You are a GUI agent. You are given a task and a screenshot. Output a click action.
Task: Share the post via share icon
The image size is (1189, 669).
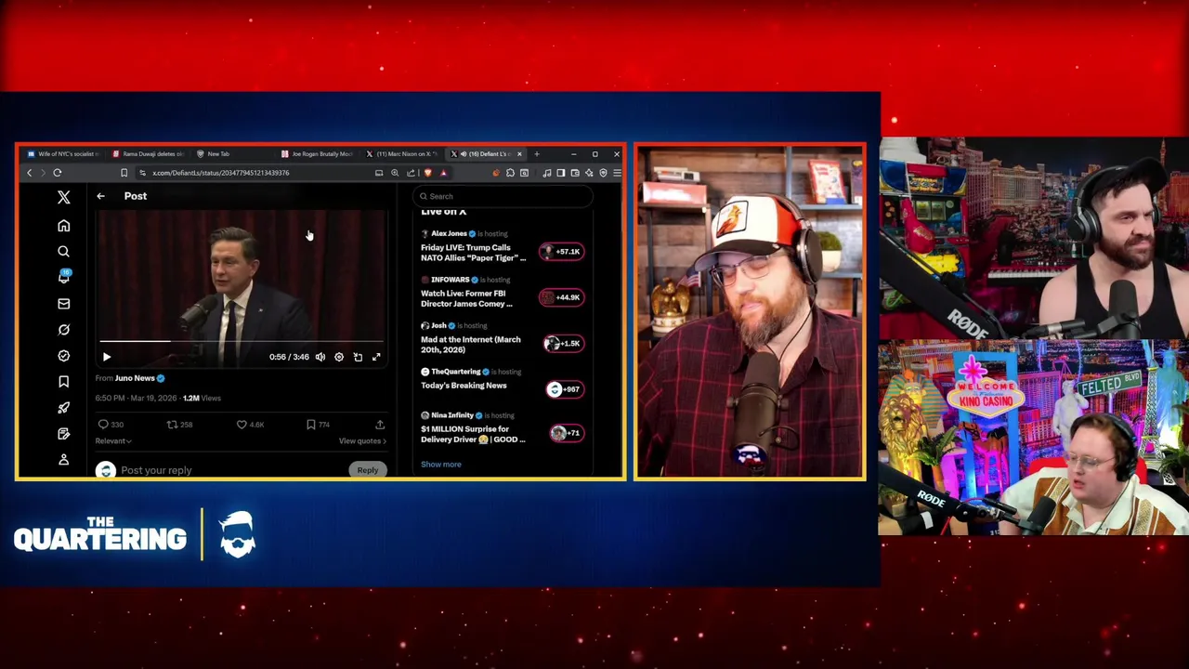click(x=379, y=425)
